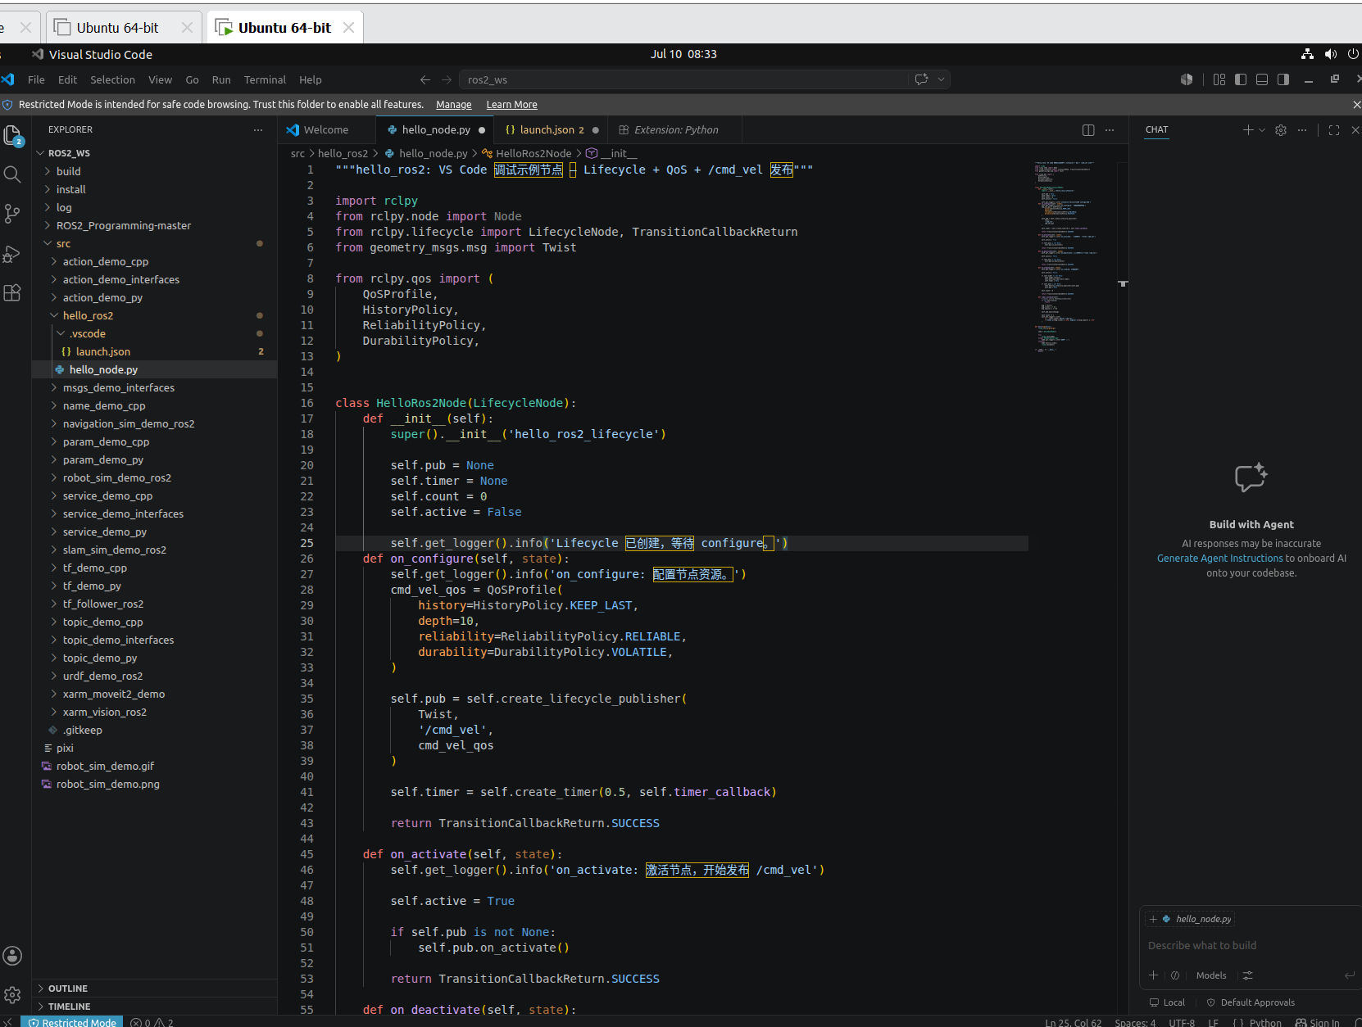Click the Manage gear icon
1362x1027 pixels.
(x=12, y=994)
